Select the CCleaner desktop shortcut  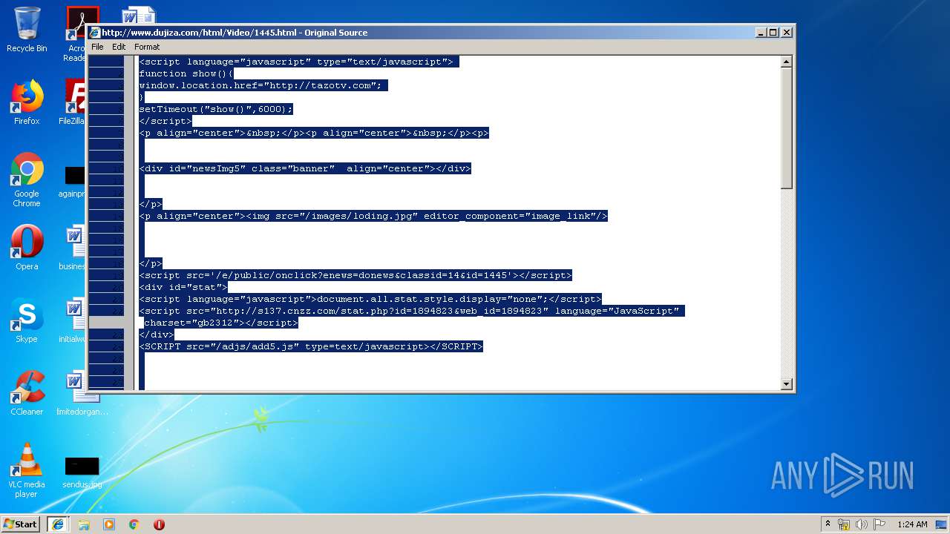27,393
